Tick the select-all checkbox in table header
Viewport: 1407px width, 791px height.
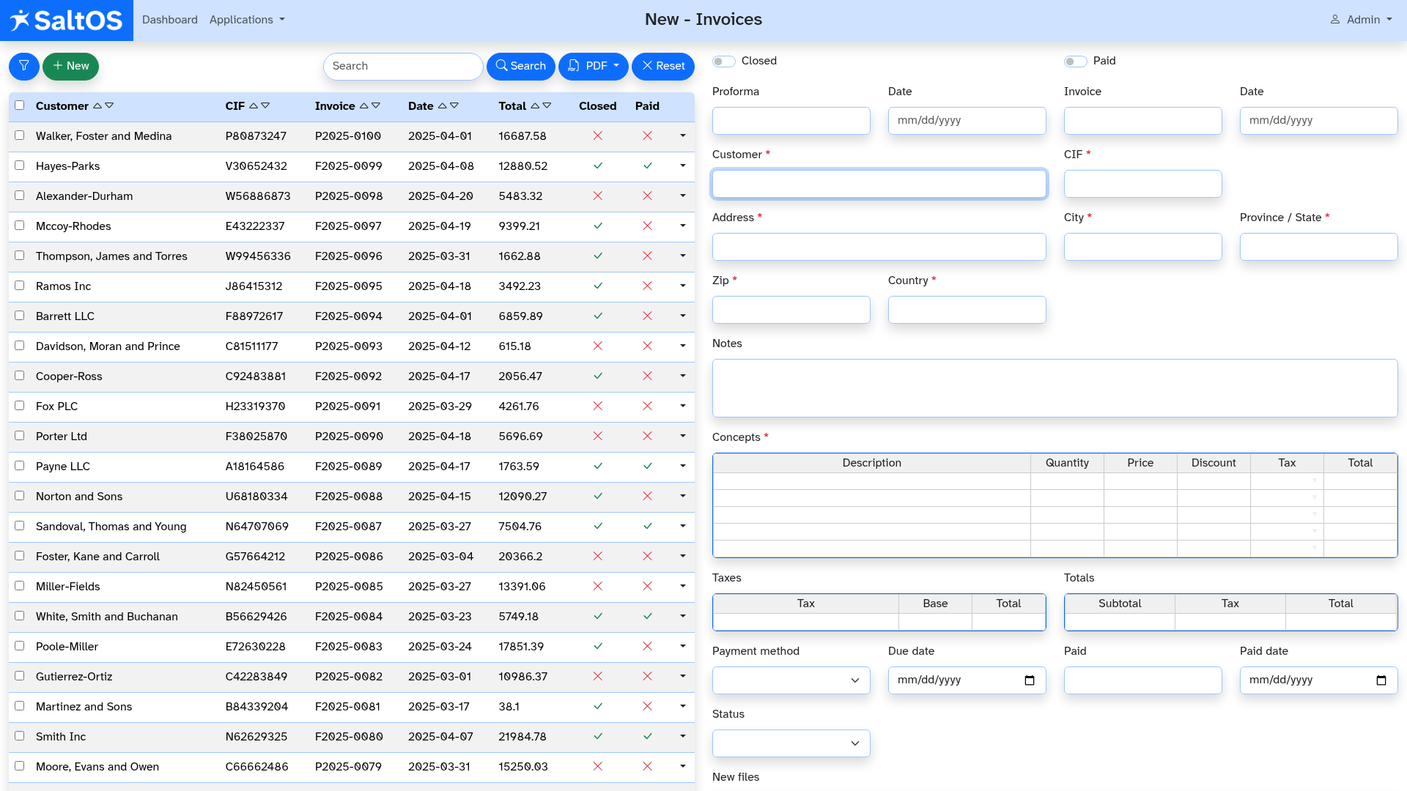tap(20, 105)
